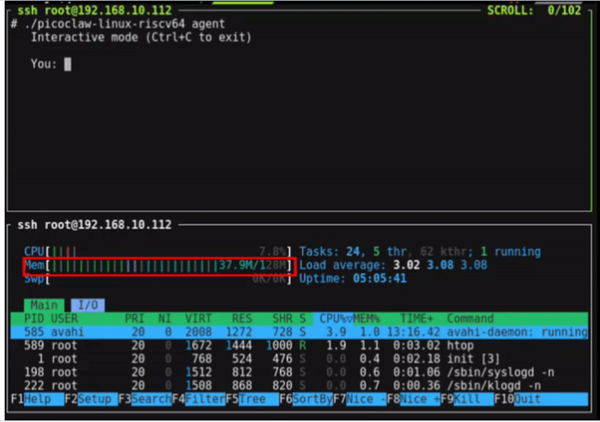The height and width of the screenshot is (422, 600).
Task: Click the Mem usage meter bar
Action: 158,265
